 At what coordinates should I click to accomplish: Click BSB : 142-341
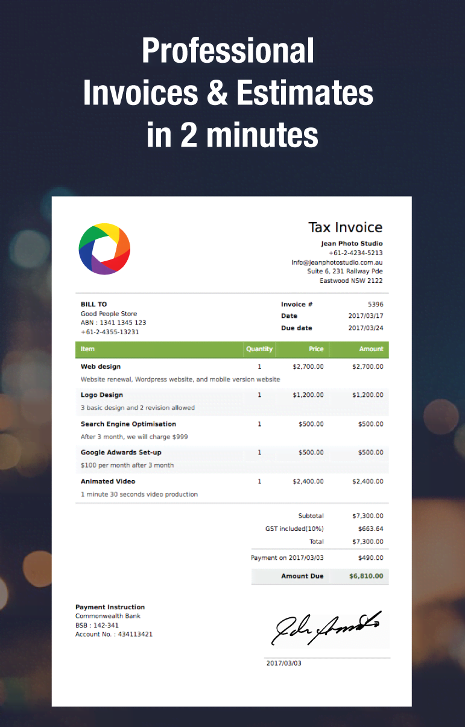[x=97, y=626]
